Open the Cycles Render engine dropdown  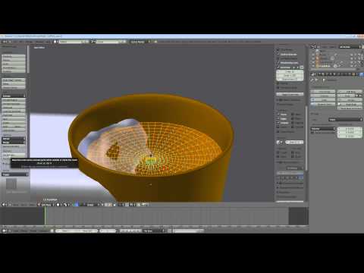[140, 42]
